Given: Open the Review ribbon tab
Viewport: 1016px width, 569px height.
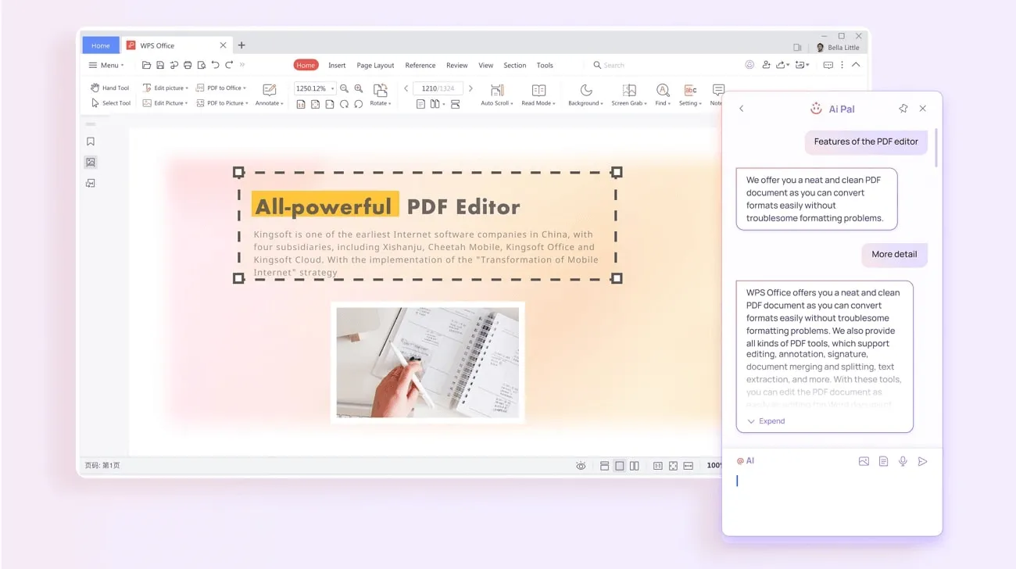Looking at the screenshot, I should (x=457, y=65).
